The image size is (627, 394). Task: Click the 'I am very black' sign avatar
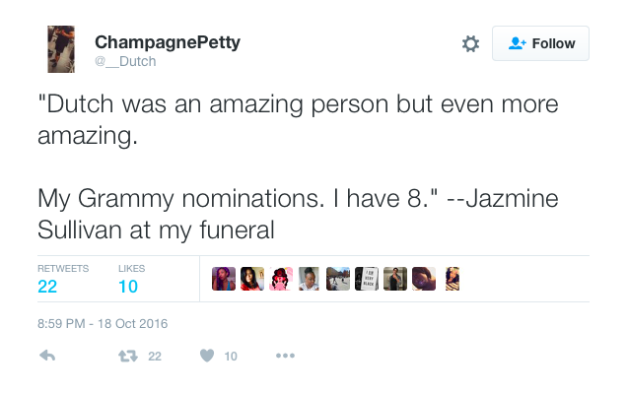click(366, 279)
